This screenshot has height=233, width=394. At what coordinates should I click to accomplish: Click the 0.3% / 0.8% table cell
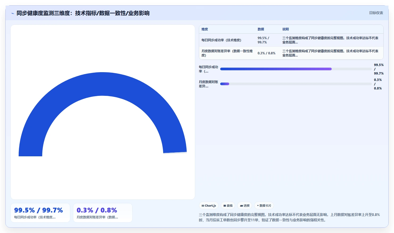[268, 53]
